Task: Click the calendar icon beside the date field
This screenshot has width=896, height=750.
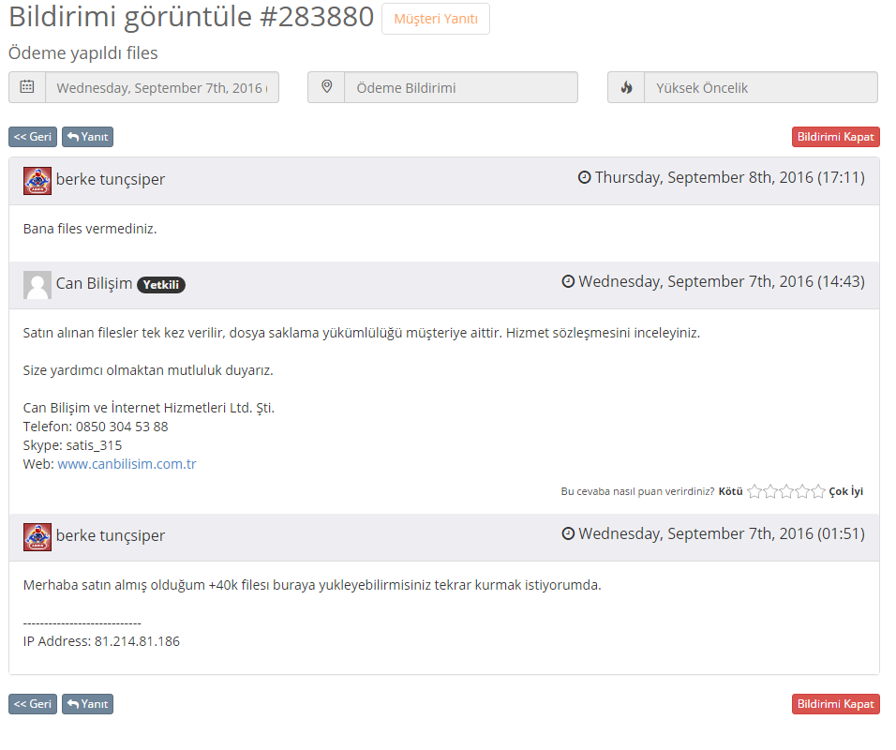Action: pos(27,87)
